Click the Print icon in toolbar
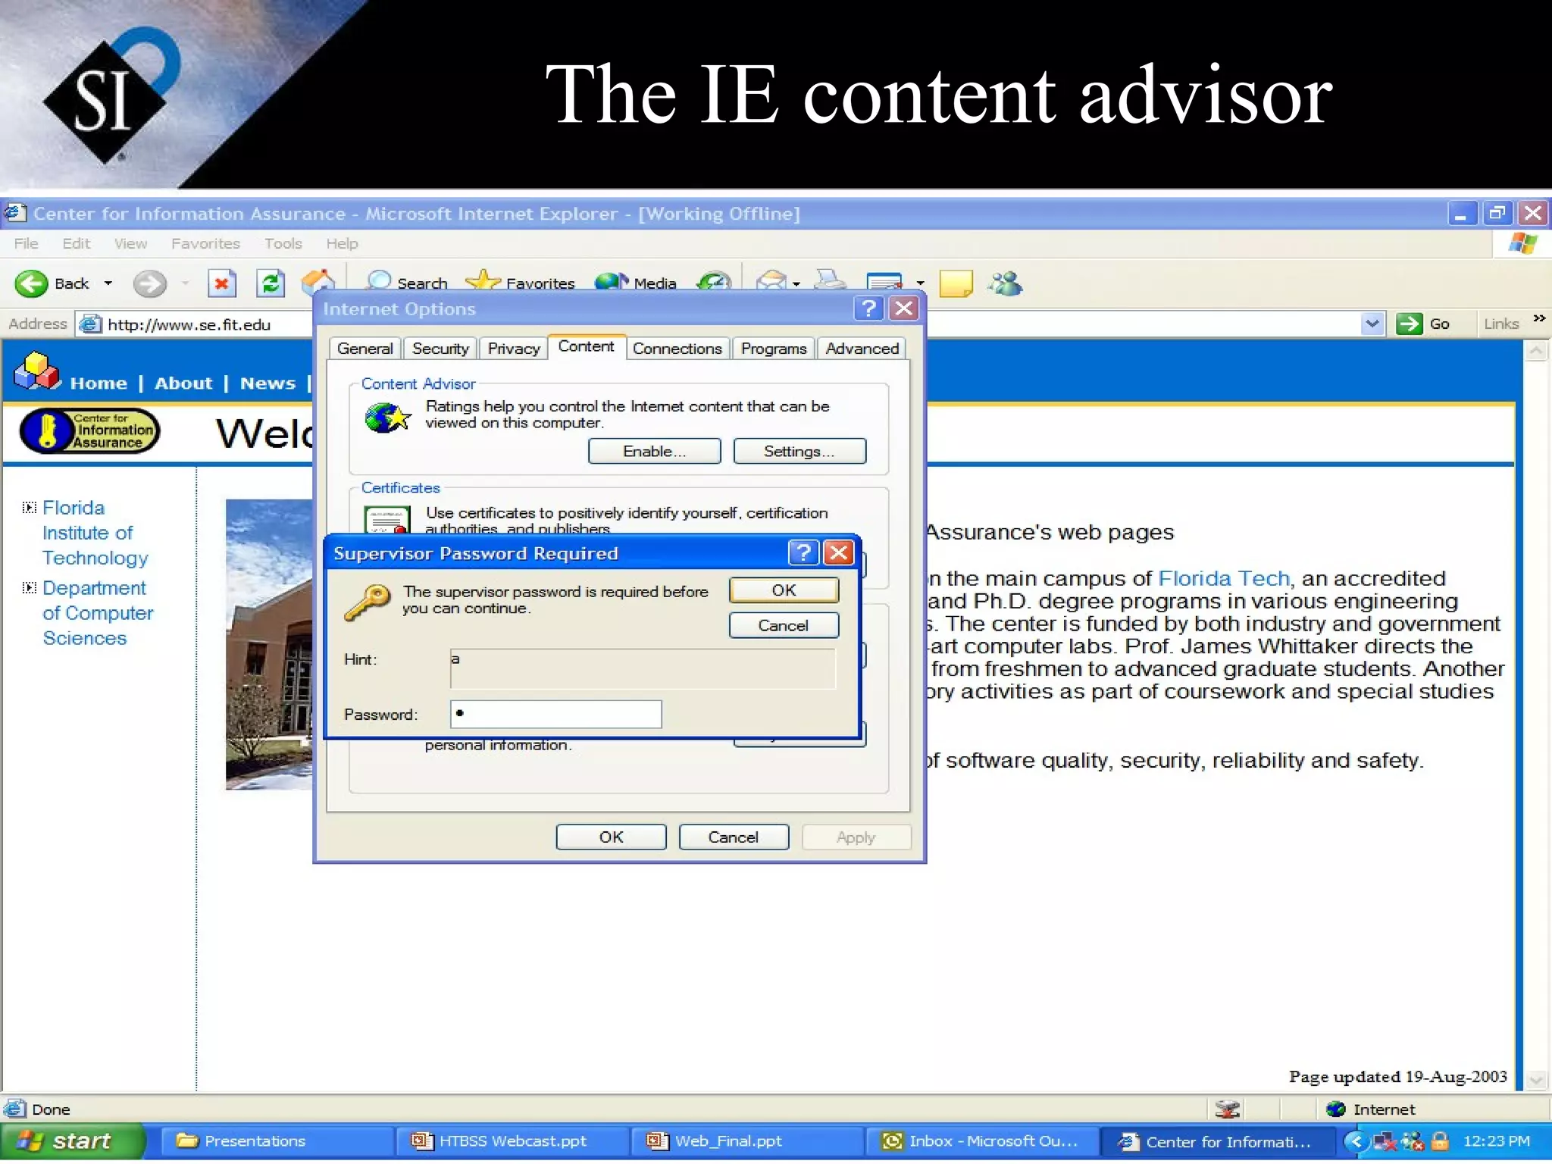 [831, 281]
